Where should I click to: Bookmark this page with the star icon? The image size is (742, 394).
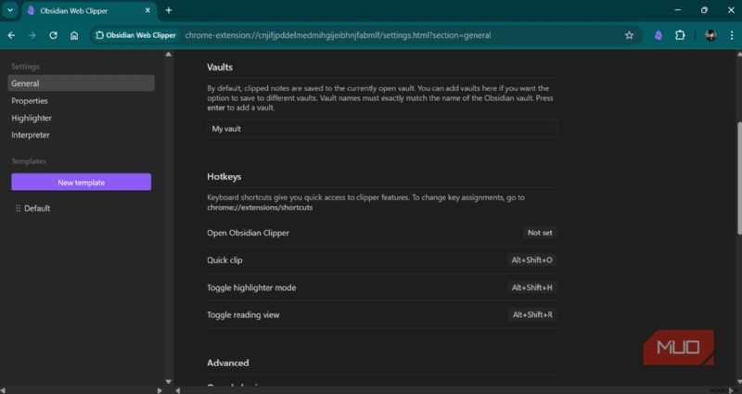(x=629, y=35)
